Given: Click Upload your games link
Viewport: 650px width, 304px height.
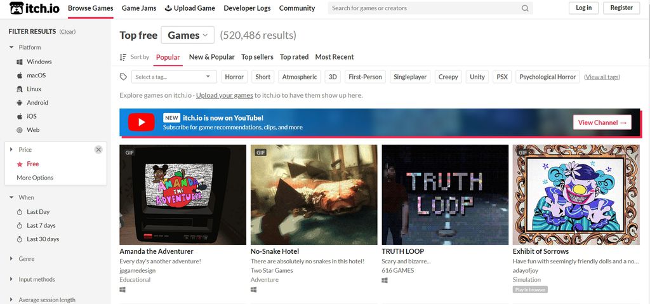Looking at the screenshot, I should (x=224, y=95).
